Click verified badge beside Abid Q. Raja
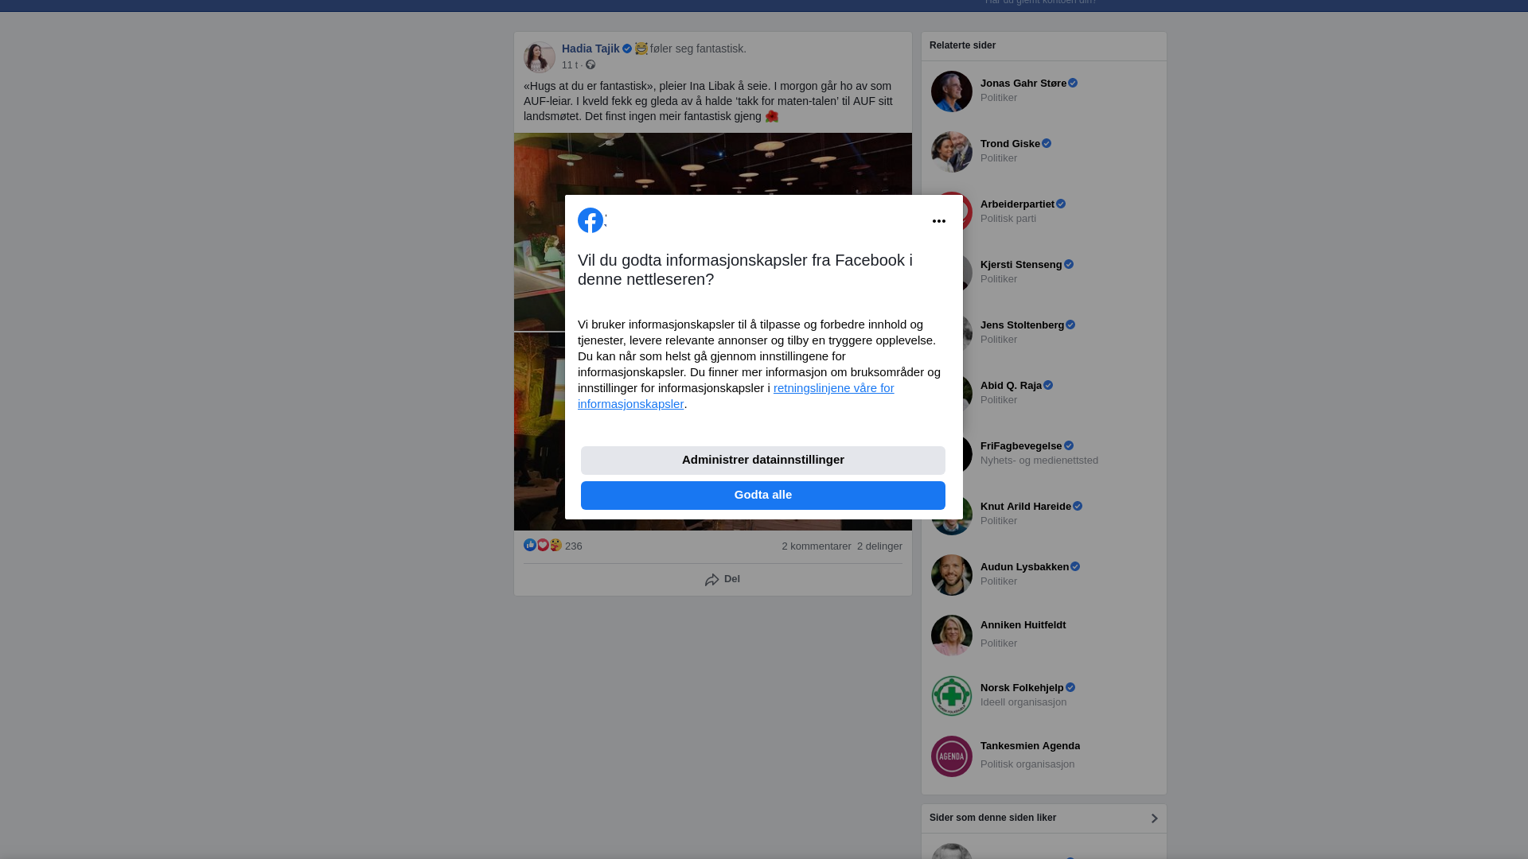Image resolution: width=1528 pixels, height=859 pixels. click(1048, 386)
